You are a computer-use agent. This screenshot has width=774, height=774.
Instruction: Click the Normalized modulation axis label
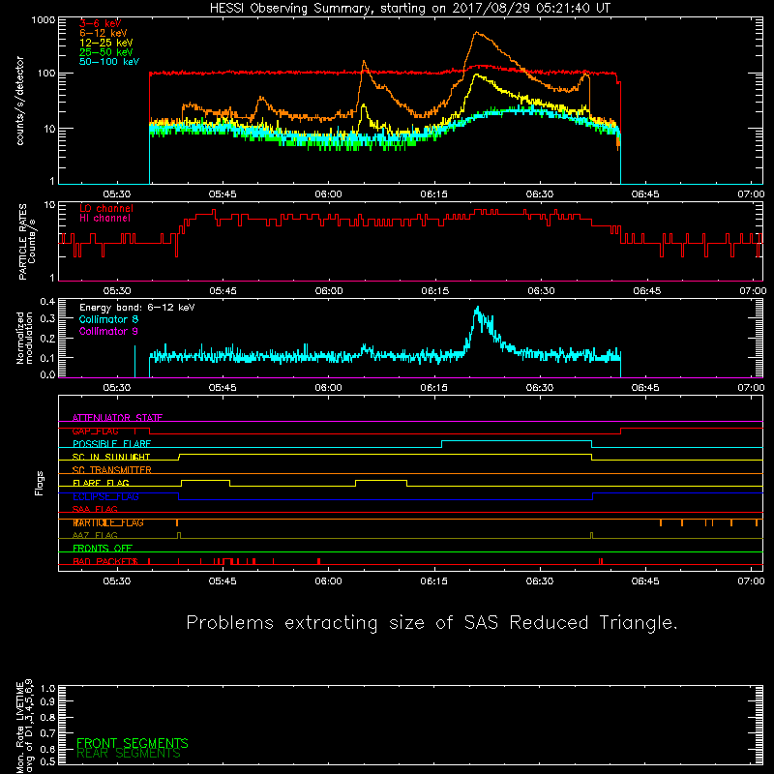(24, 338)
